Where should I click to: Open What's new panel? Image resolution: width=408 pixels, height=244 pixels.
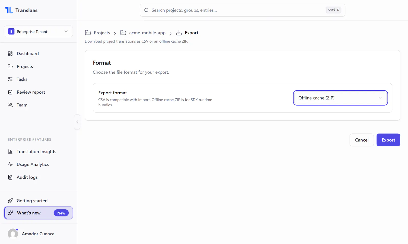pyautogui.click(x=39, y=213)
